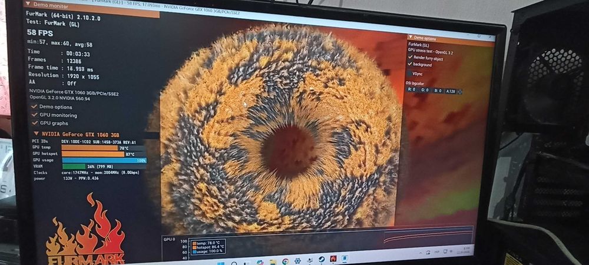Open the Copilot icon on the taskbar
Viewport: 589px width, 265px height.
tap(260, 263)
